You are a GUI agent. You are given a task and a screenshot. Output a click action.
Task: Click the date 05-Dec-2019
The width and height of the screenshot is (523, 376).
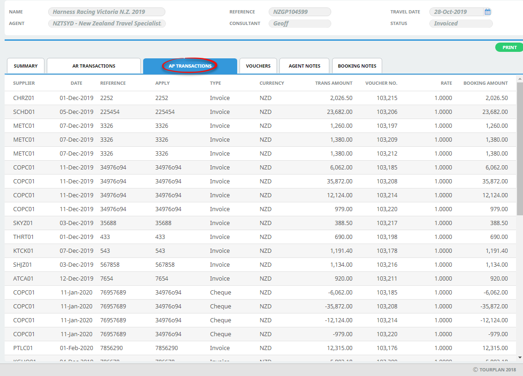click(x=76, y=112)
